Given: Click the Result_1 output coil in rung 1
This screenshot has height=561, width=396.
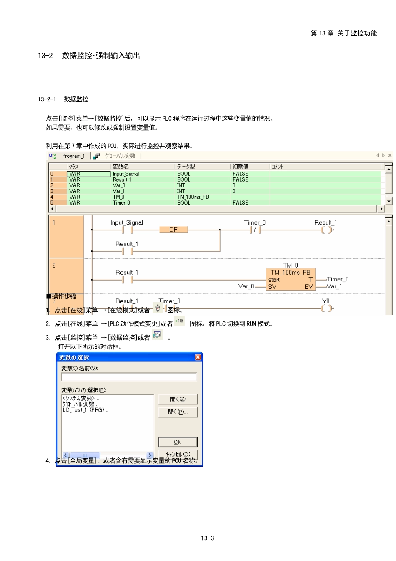Looking at the screenshot, I should 327,230.
